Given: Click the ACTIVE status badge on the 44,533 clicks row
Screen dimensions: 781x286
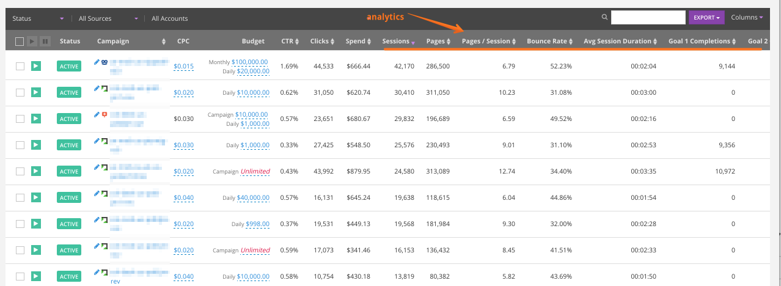Looking at the screenshot, I should 69,66.
